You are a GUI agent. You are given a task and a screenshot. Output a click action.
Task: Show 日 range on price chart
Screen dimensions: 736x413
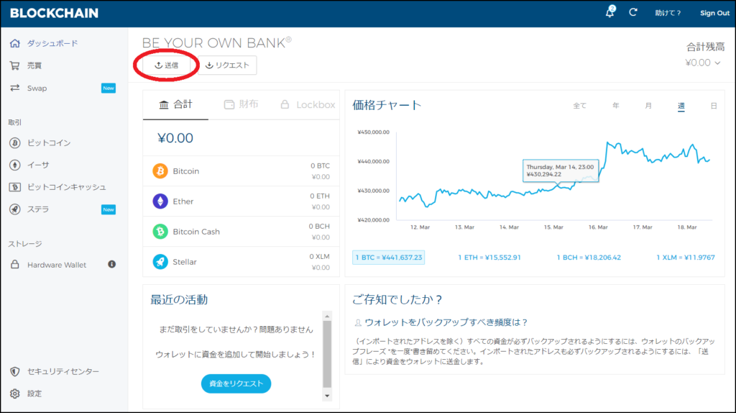tap(714, 106)
